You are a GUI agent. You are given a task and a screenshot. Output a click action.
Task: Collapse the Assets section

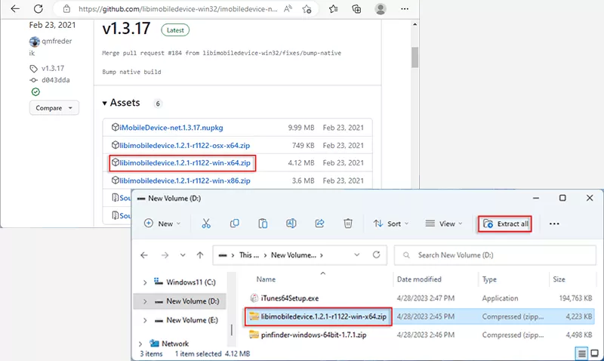(x=105, y=103)
